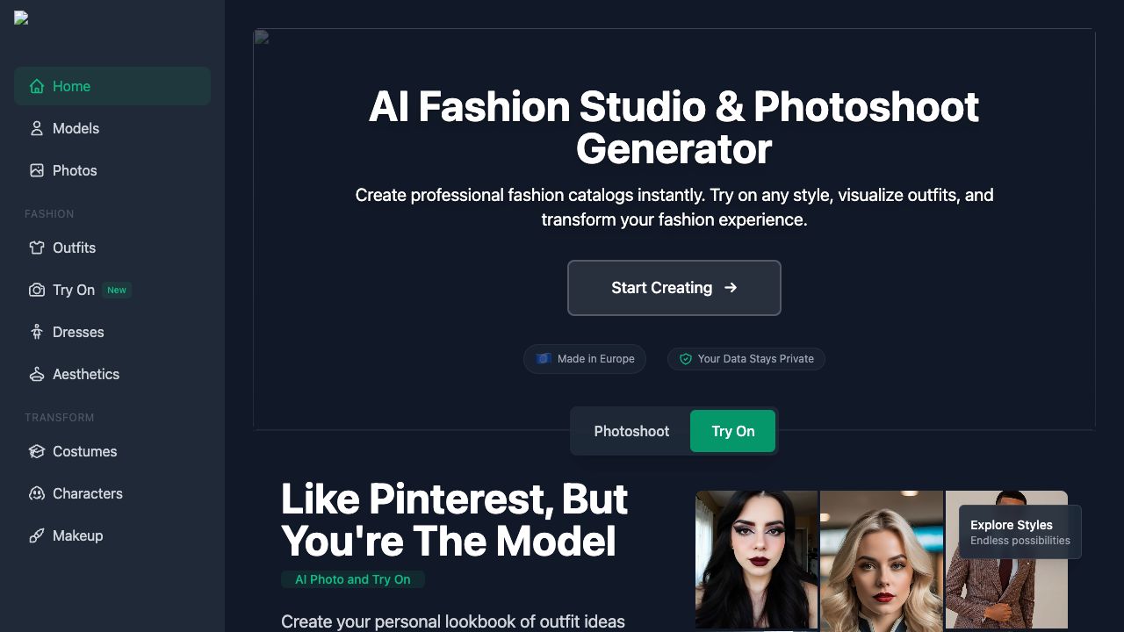Click the Aesthetics hanger icon
This screenshot has width=1124, height=632.
point(37,374)
